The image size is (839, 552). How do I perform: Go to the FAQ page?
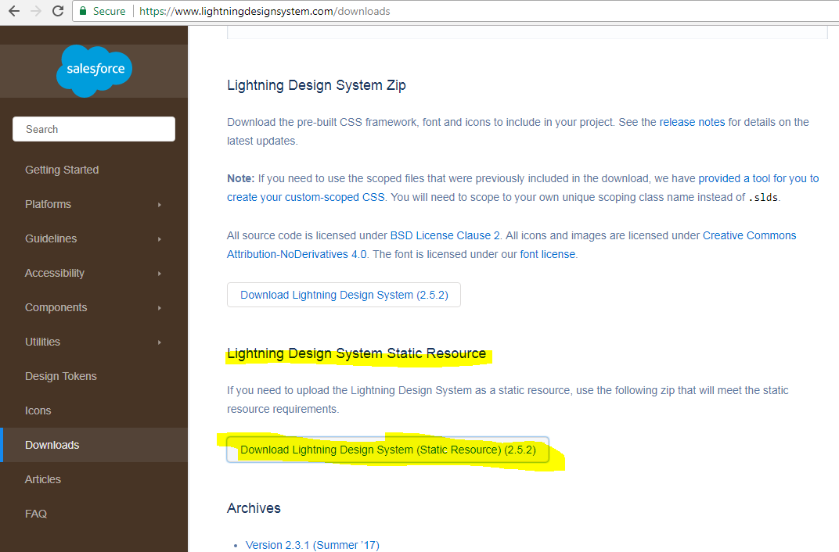(x=36, y=514)
